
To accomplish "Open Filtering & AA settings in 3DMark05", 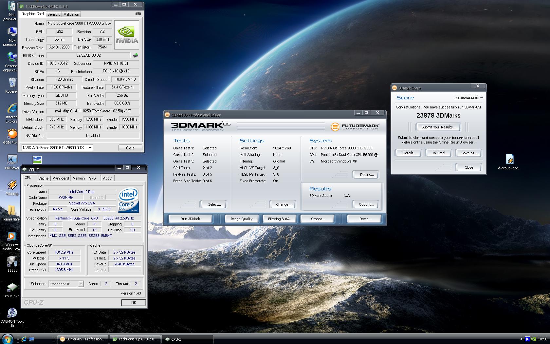I will click(280, 219).
